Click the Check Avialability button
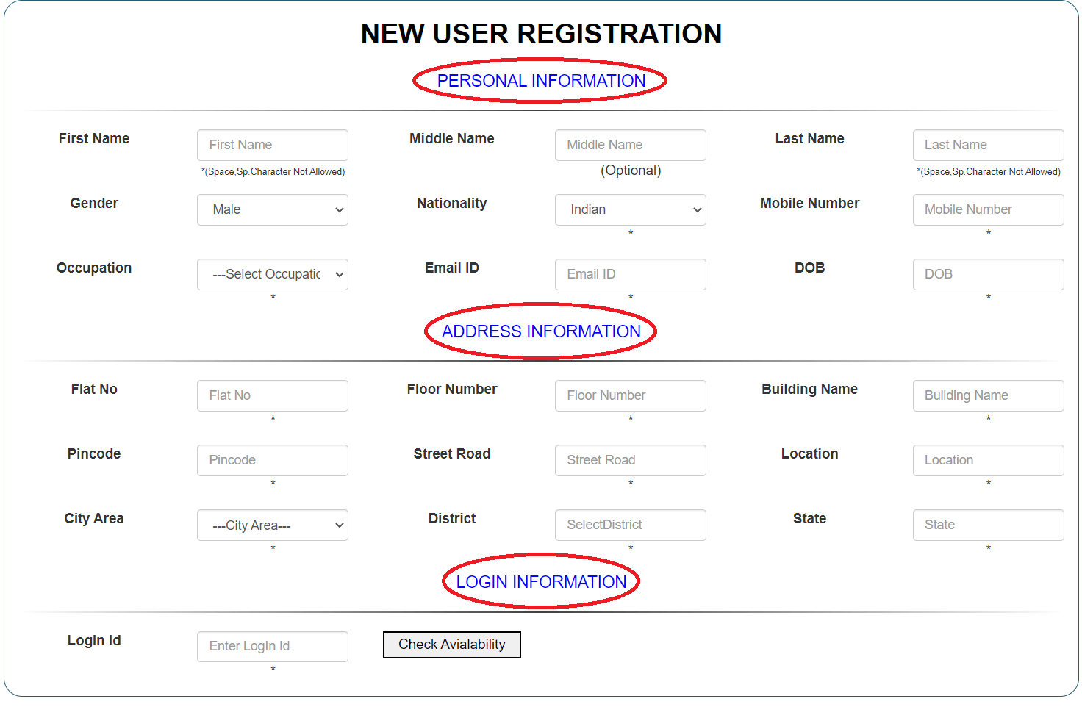The width and height of the screenshot is (1082, 707). 451,645
